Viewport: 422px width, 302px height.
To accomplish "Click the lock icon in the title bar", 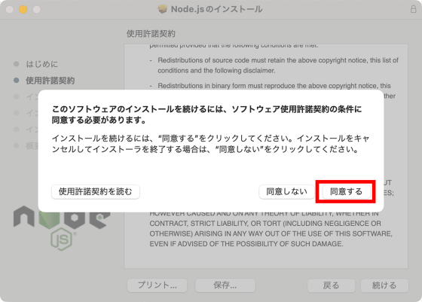I will pyautogui.click(x=413, y=9).
